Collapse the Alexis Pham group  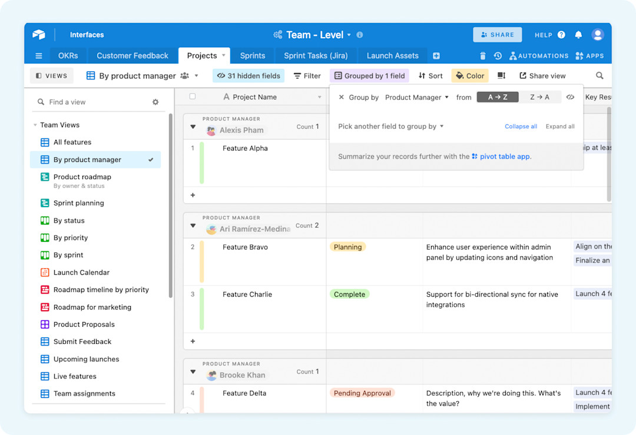click(x=193, y=126)
